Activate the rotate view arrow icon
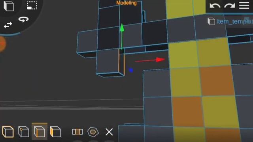 tap(24, 19)
